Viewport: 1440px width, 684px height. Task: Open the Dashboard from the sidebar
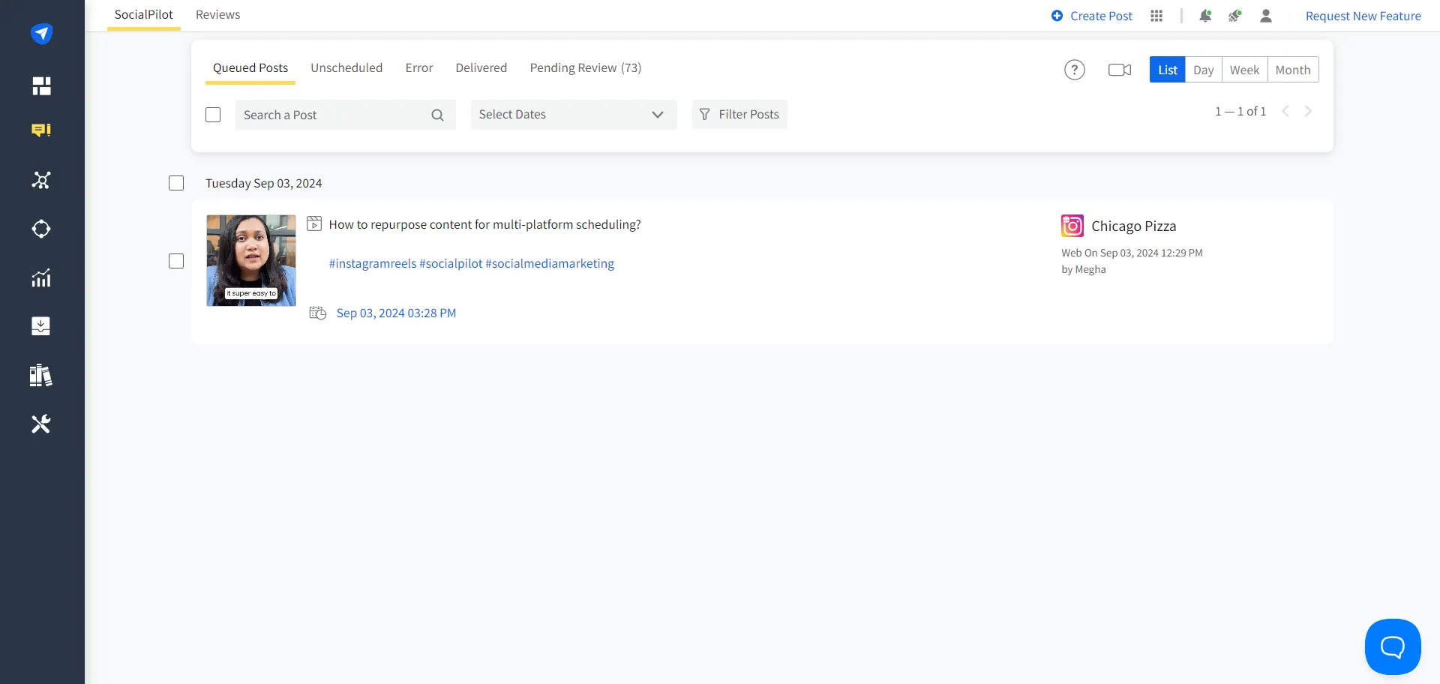[x=41, y=85]
